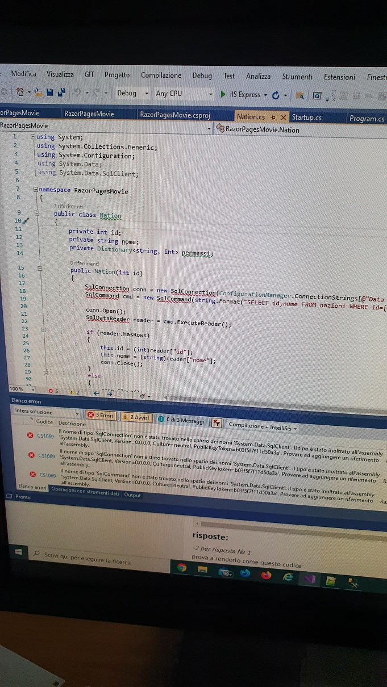This screenshot has height=687, width=387.
Task: Click the navigate backward arrow in editor margin
Action: [x=97, y=392]
